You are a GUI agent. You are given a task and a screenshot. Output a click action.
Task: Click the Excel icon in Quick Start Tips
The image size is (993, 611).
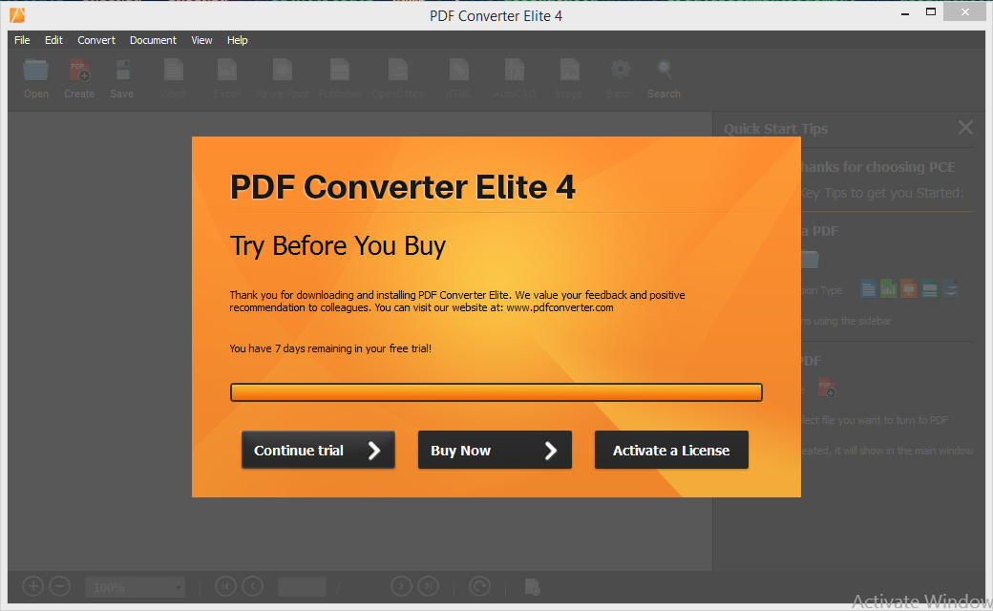tap(889, 288)
